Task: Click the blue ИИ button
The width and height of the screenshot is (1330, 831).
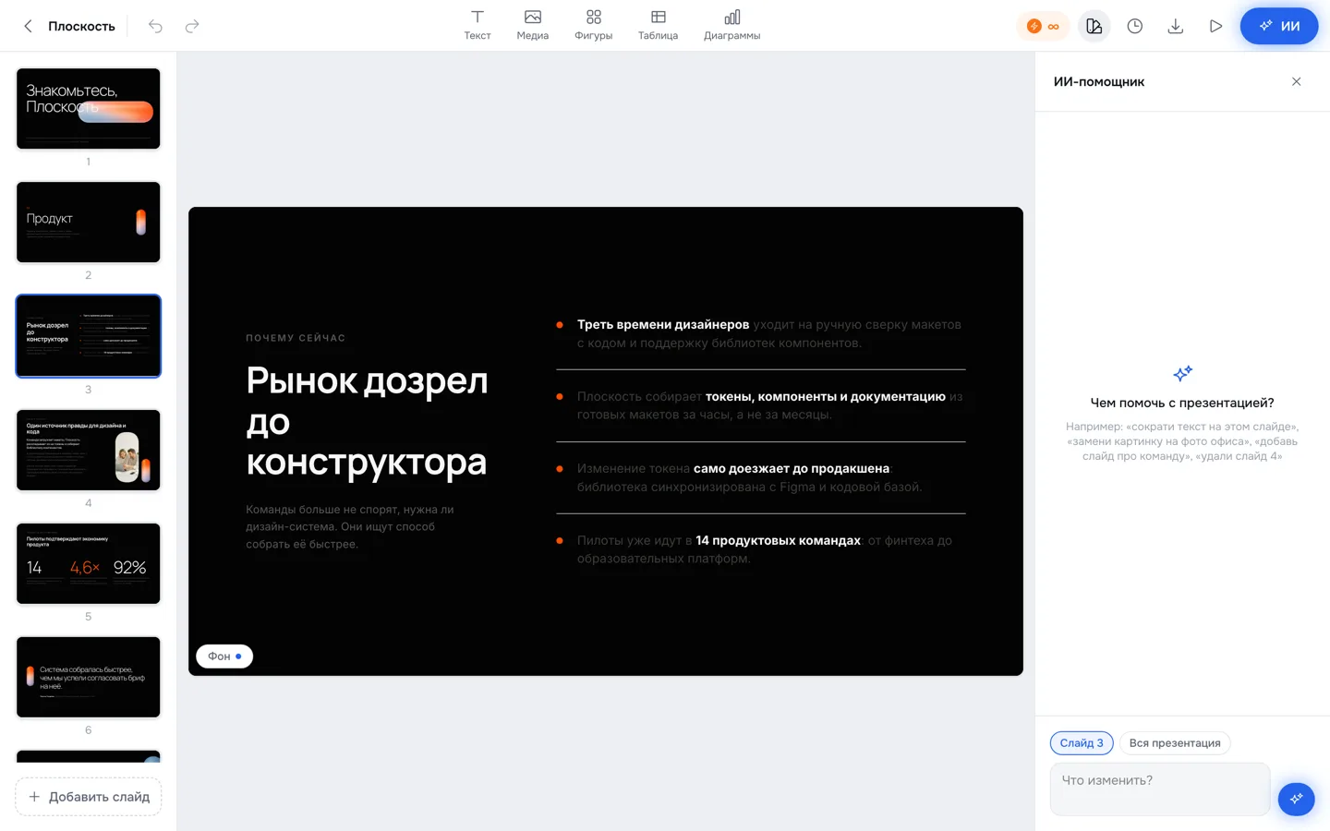Action: click(1279, 26)
